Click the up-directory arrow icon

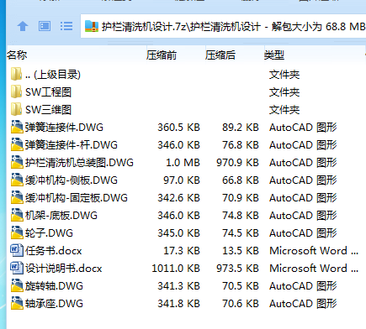23,27
